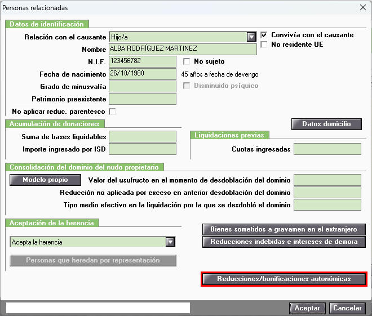Open Bienes sometidos a gravamen en el extranjero
Viewport: 372px width, 316px height.
pos(284,229)
